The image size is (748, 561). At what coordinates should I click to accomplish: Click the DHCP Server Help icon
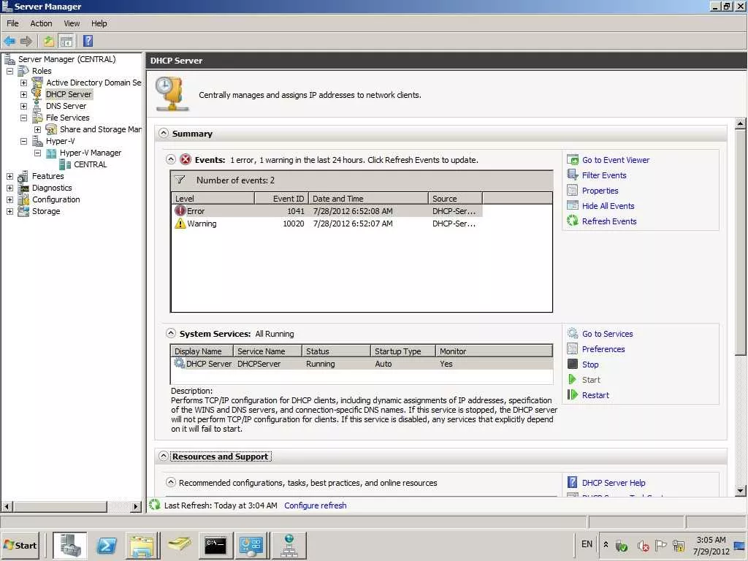pyautogui.click(x=573, y=482)
